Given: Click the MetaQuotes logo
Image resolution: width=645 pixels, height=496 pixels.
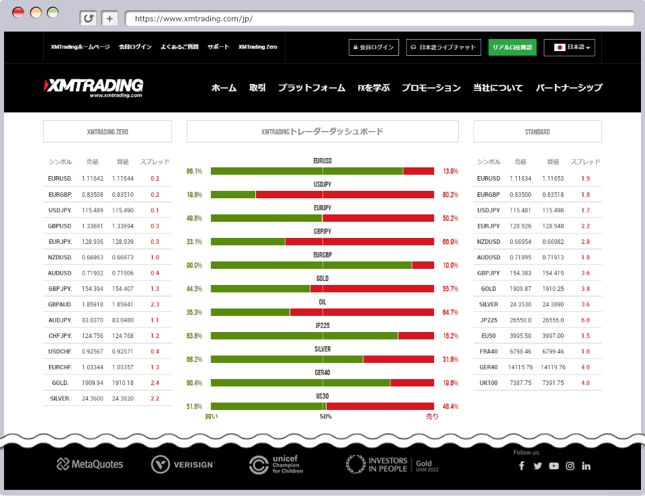Looking at the screenshot, I should [x=90, y=464].
